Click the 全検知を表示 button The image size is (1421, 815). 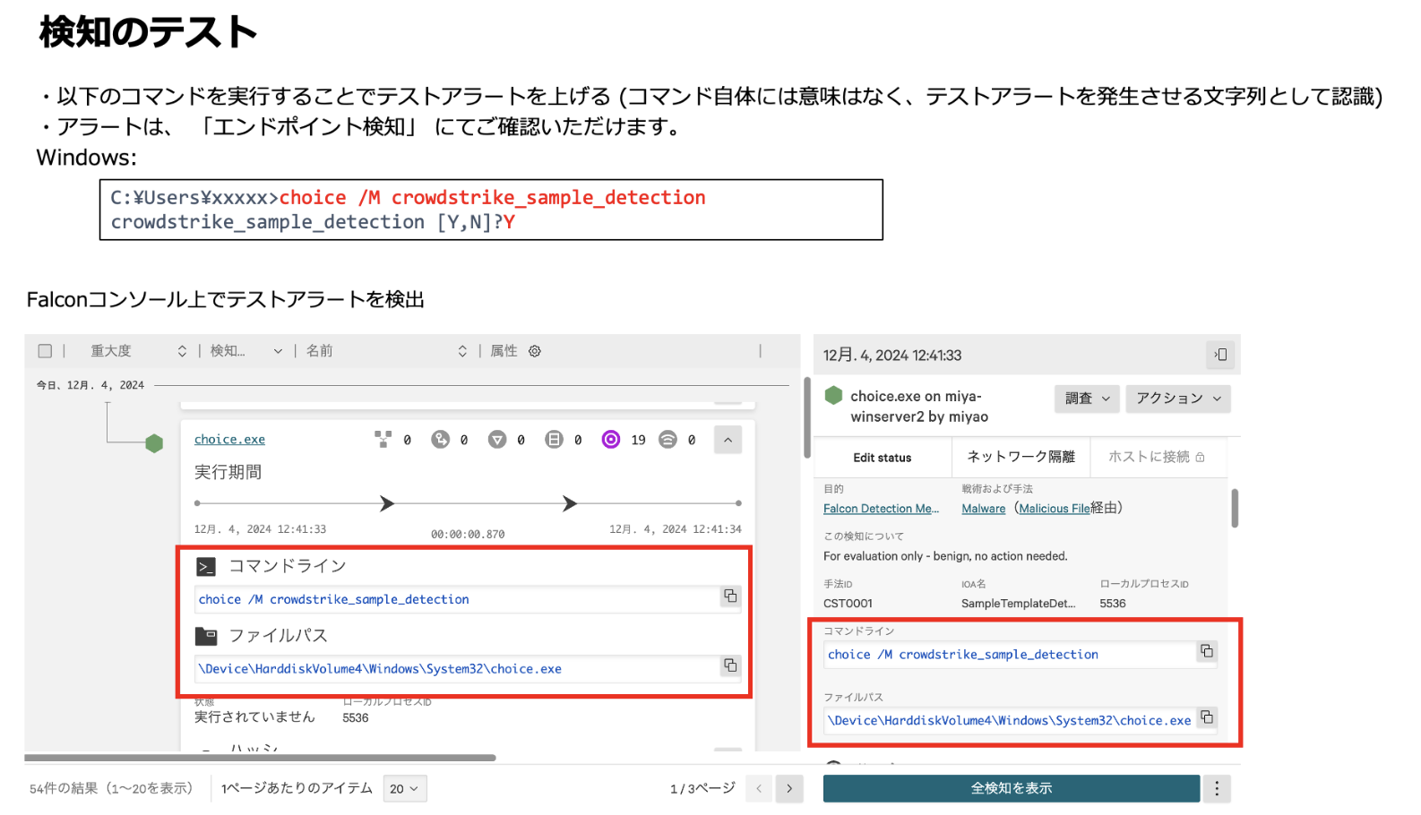[1012, 789]
